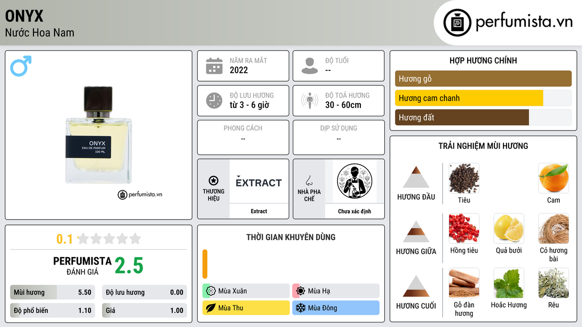
Task: Click the Gỗ đàn hương sandalwood image
Action: tap(464, 283)
